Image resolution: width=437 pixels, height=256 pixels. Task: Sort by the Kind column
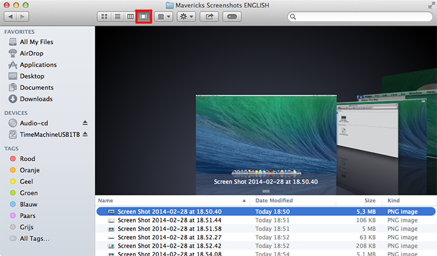click(x=394, y=200)
